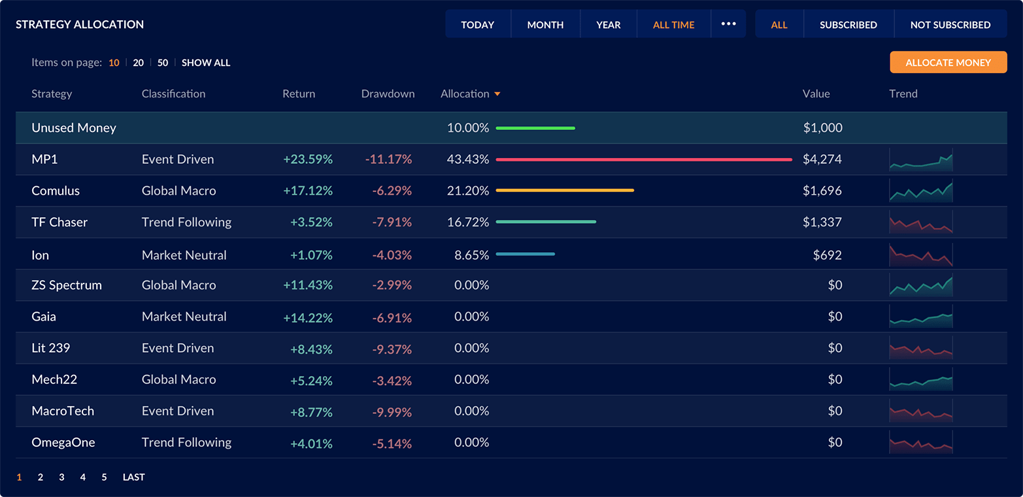The width and height of the screenshot is (1023, 497).
Task: Click the OmegaOne trend sparkline
Action: [920, 442]
